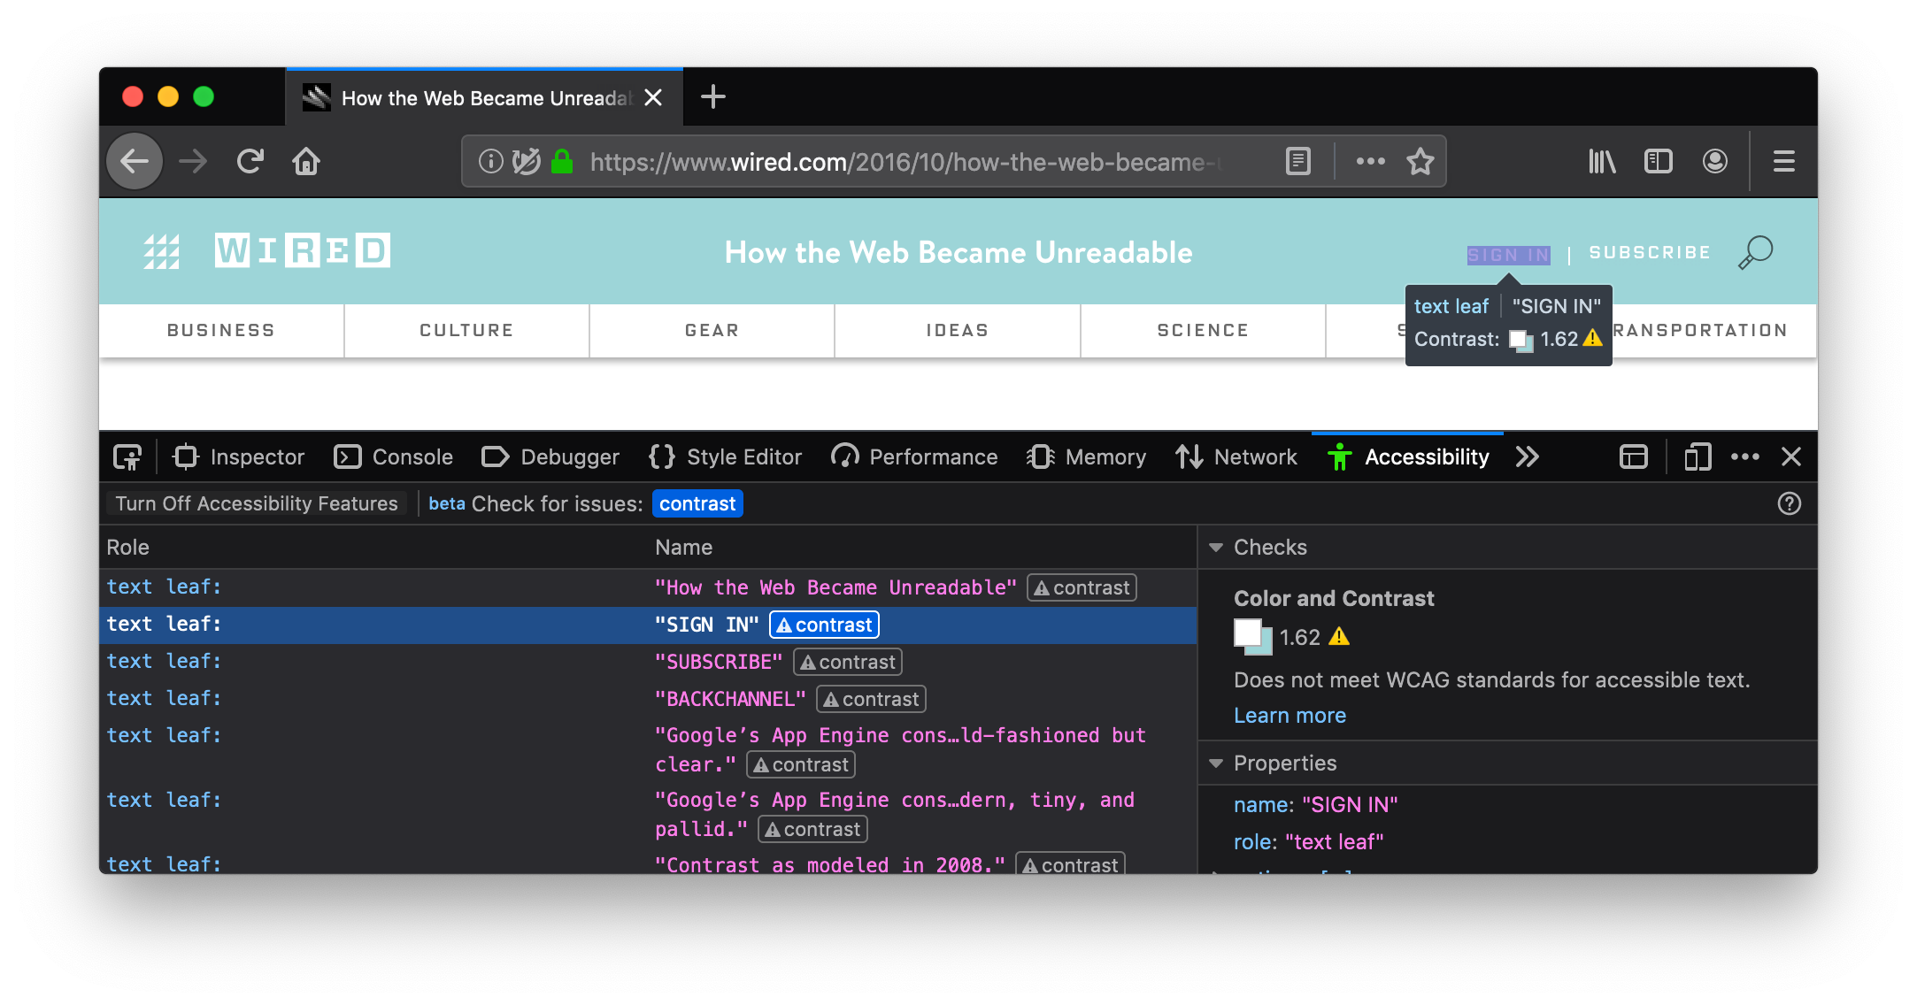Click the color swatch in Color and Contrast
The width and height of the screenshot is (1917, 1005).
1252,637
